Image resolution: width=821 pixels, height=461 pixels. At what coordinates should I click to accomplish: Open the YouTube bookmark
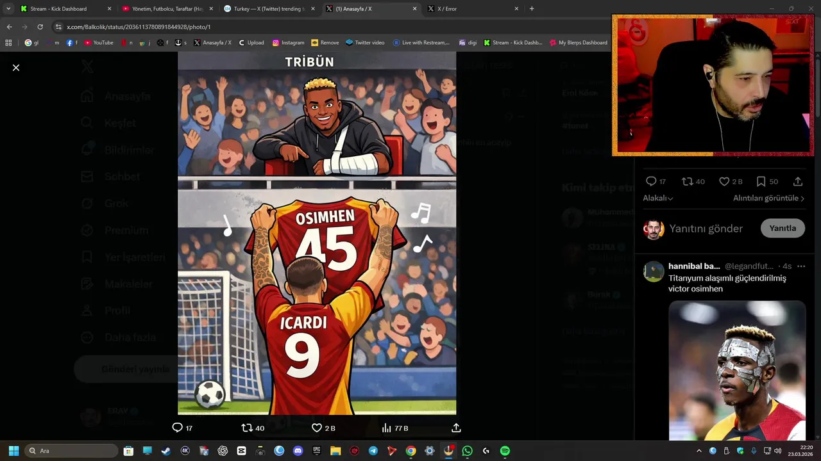[x=99, y=43]
